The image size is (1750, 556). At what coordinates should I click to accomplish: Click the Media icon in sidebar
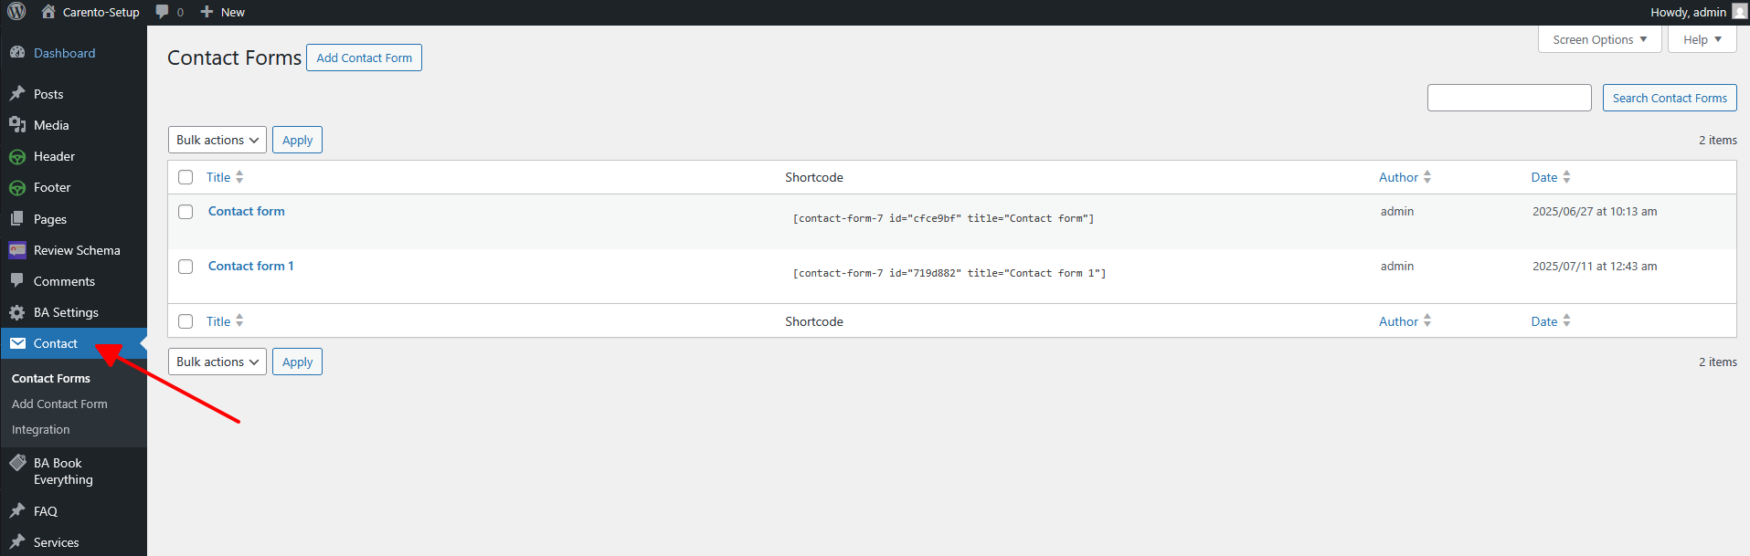coord(17,125)
